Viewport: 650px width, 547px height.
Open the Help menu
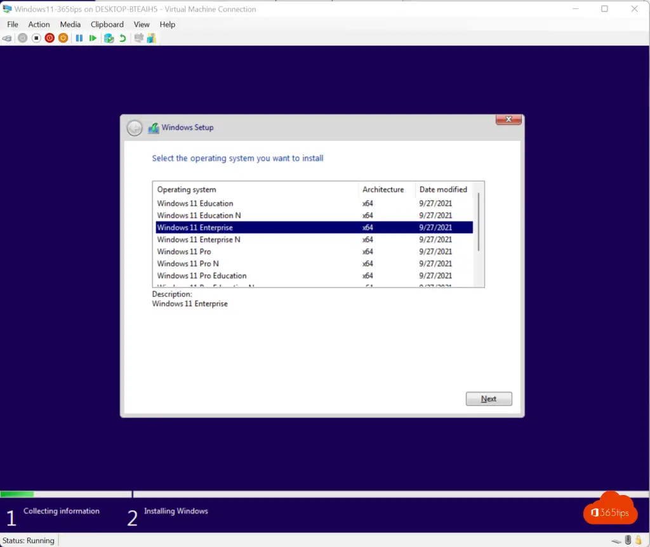click(x=168, y=25)
